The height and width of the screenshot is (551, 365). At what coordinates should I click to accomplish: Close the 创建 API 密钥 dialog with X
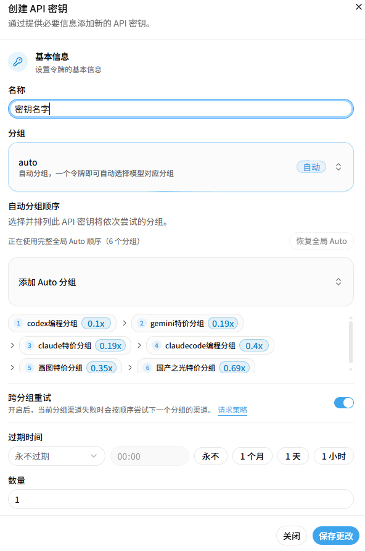358,7
